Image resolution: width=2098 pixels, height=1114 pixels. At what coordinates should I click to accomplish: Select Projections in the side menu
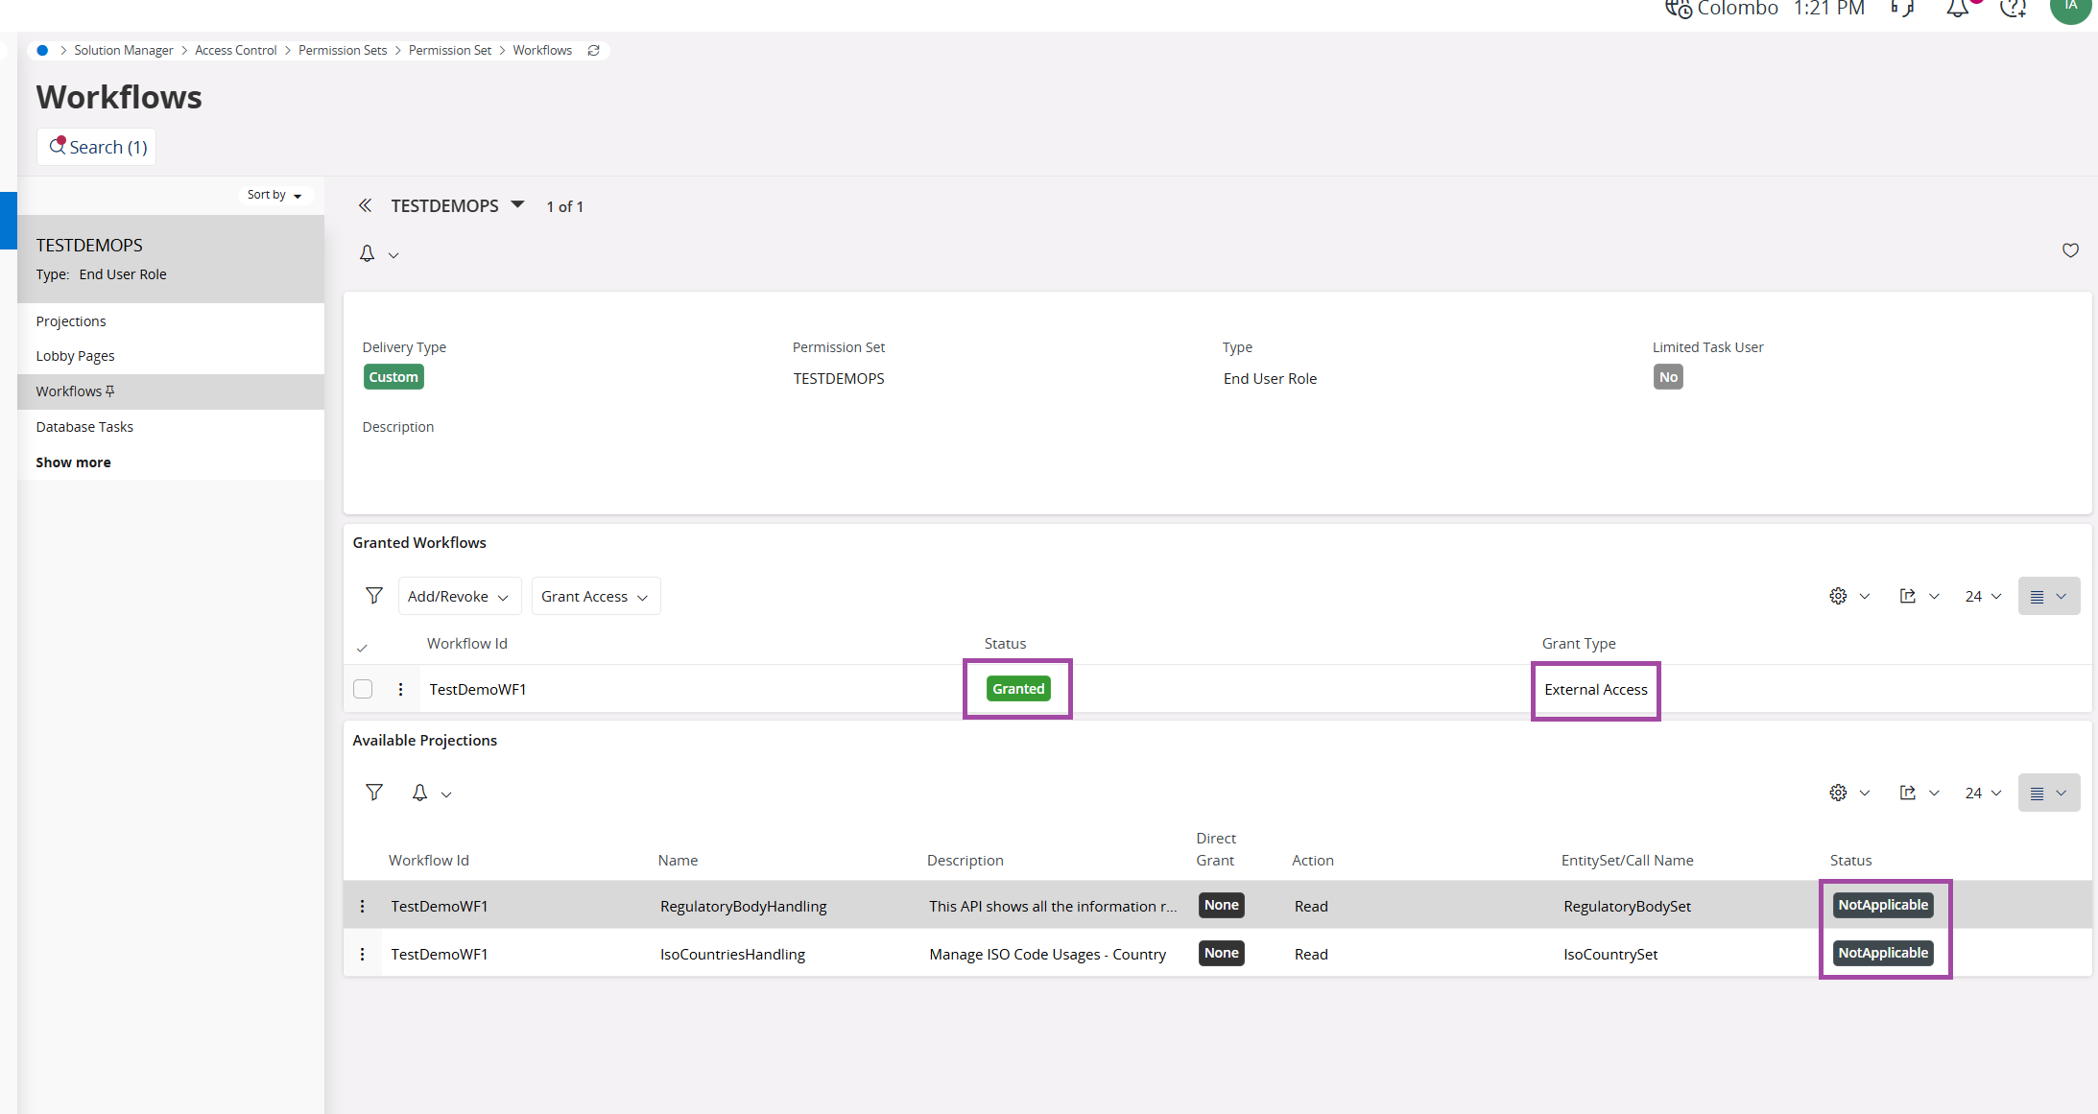pos(71,321)
